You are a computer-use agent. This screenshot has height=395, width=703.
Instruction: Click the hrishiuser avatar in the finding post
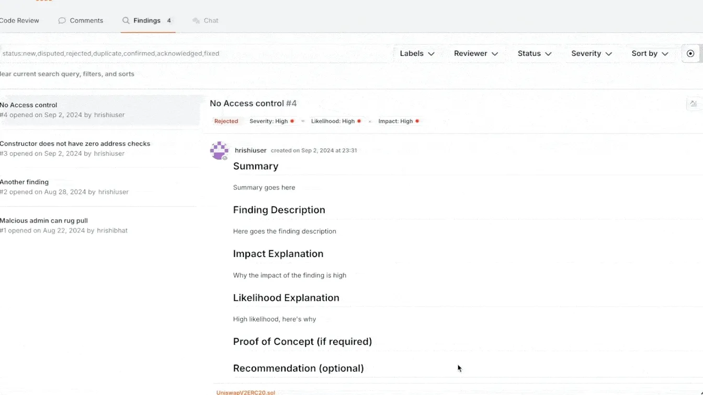(219, 150)
